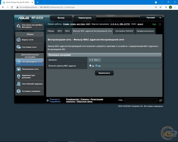Close the ASUS Wireless Router tab
This screenshot has width=178, height=142.
pyautogui.click(x=32, y=2)
